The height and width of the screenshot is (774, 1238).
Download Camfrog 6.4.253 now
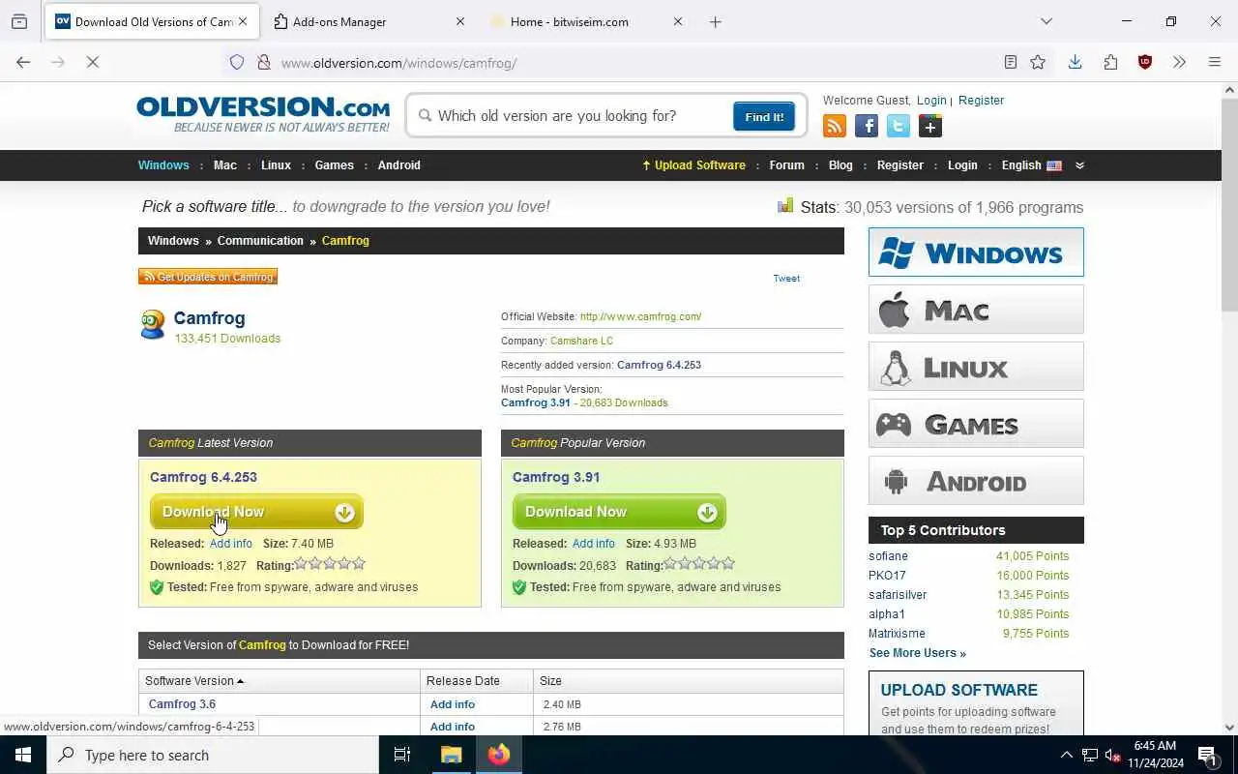click(256, 512)
